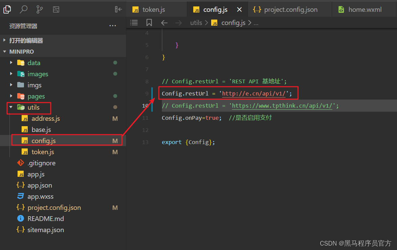Navigate forward with the right arrow
Image resolution: width=397 pixels, height=250 pixels.
(178, 23)
